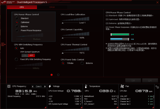
Task: Click the CPU System Agent Voltage row
Action: pos(65,104)
